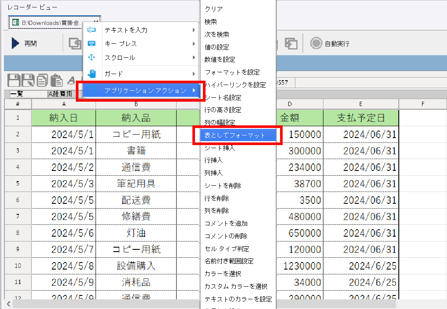
Task: Click the blue play icon for 再開
Action: [15, 43]
